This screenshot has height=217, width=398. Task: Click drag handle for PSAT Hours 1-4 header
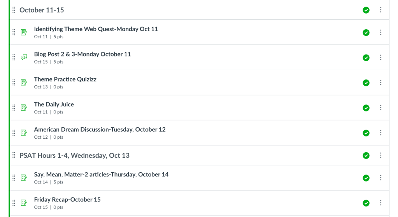[x=14, y=155]
